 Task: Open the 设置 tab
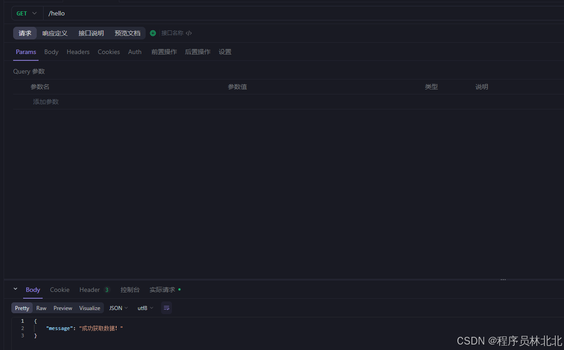click(225, 52)
